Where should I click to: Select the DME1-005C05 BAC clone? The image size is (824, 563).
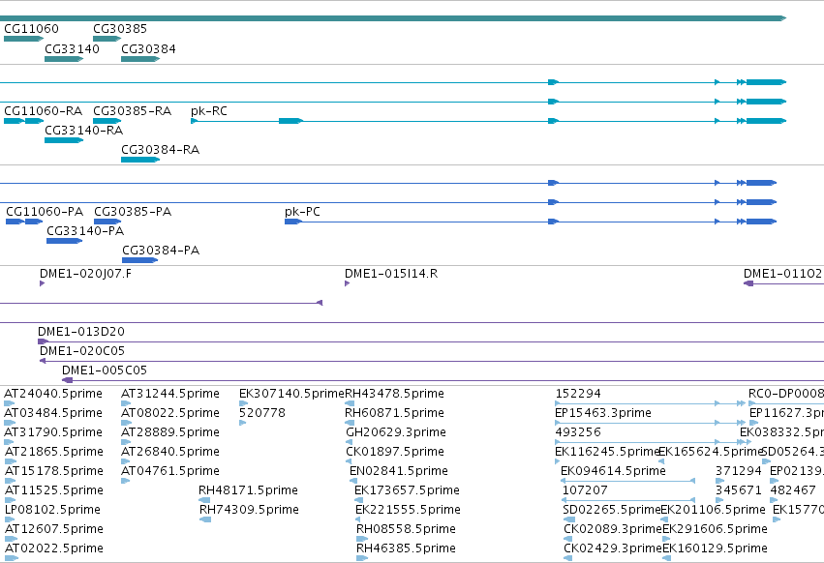443,380
